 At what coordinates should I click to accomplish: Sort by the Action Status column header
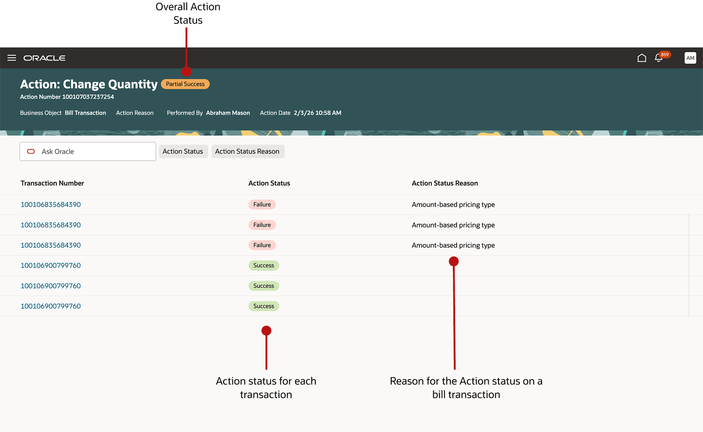[x=269, y=183]
